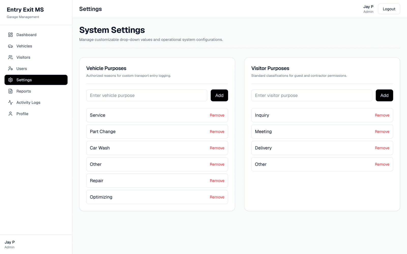Click the Settings gear icon
The height and width of the screenshot is (254, 407).
pyautogui.click(x=10, y=80)
